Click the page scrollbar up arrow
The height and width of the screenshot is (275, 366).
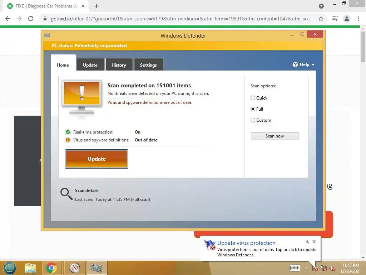363,28
